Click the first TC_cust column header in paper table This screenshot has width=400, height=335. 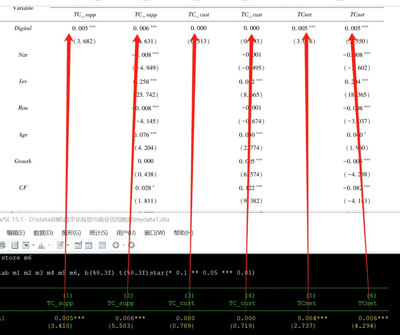click(199, 15)
